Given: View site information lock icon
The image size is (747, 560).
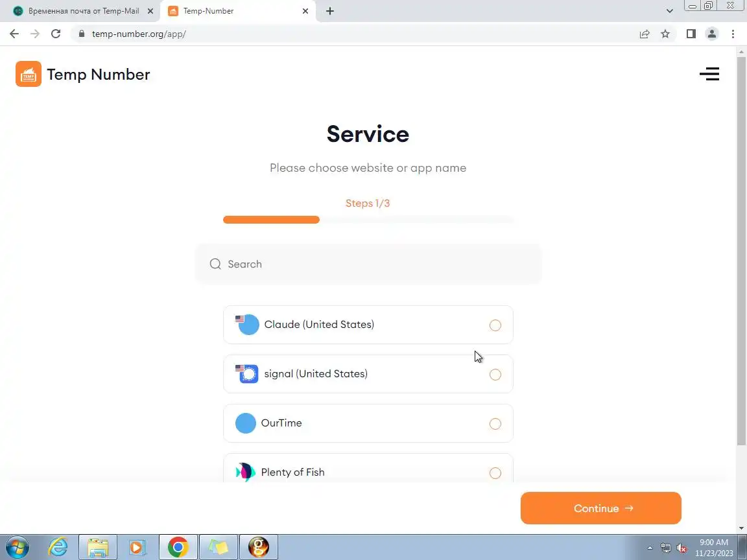Looking at the screenshot, I should 82,34.
